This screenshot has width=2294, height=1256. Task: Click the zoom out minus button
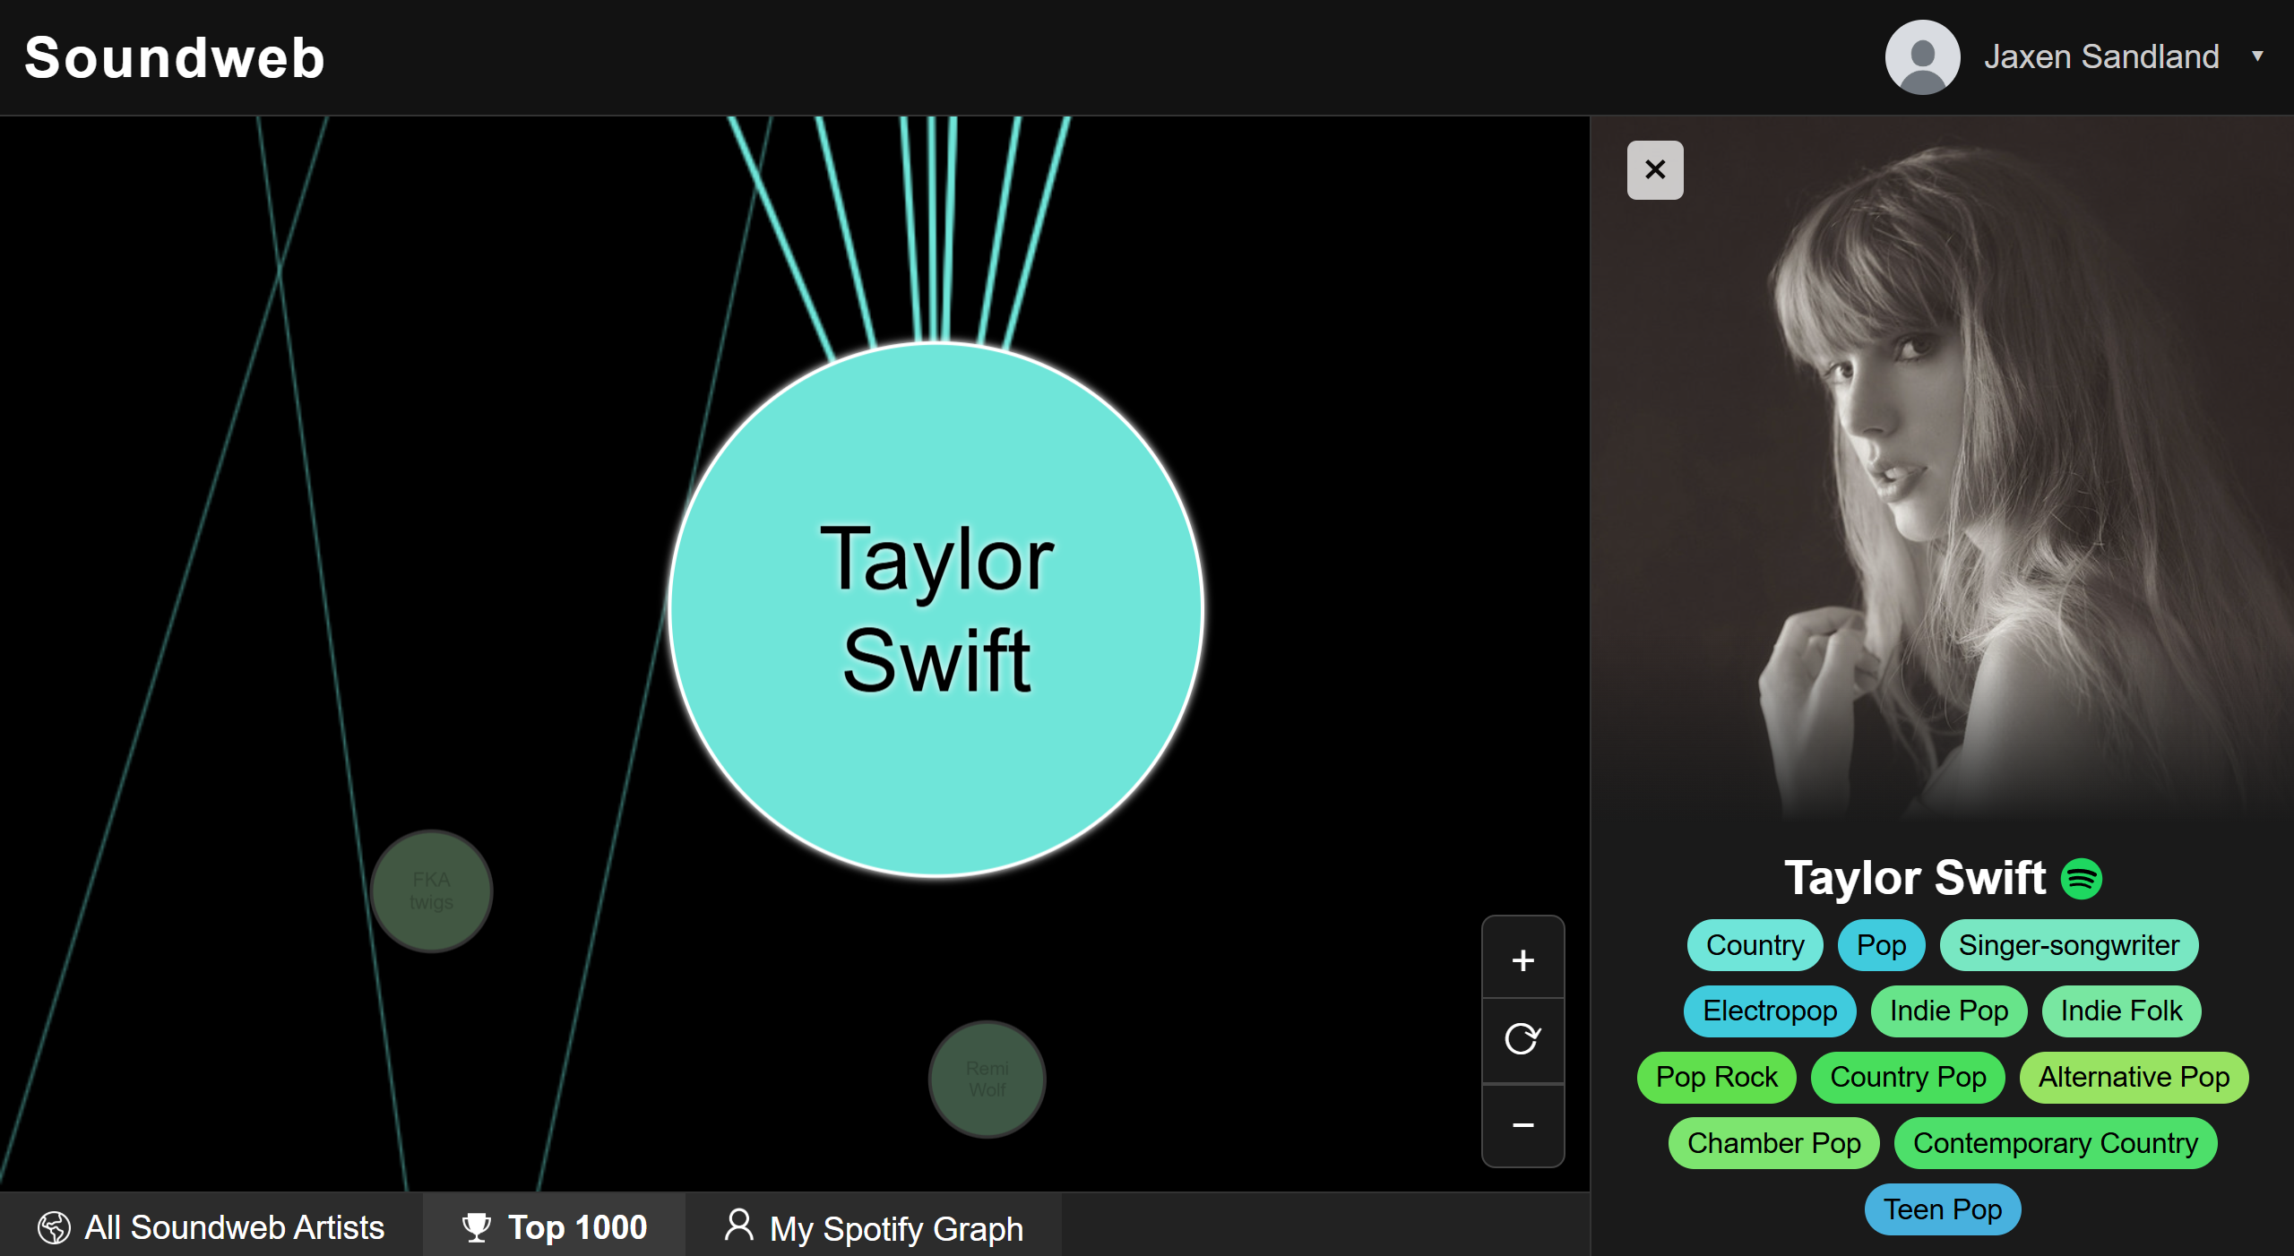[1522, 1125]
